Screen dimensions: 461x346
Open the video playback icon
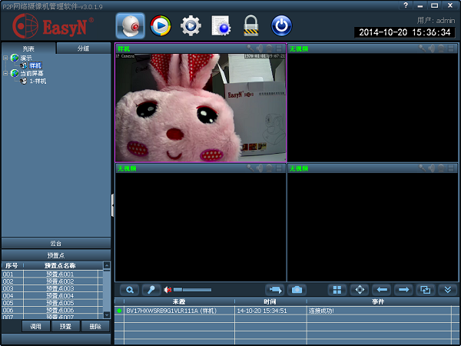[x=161, y=26]
